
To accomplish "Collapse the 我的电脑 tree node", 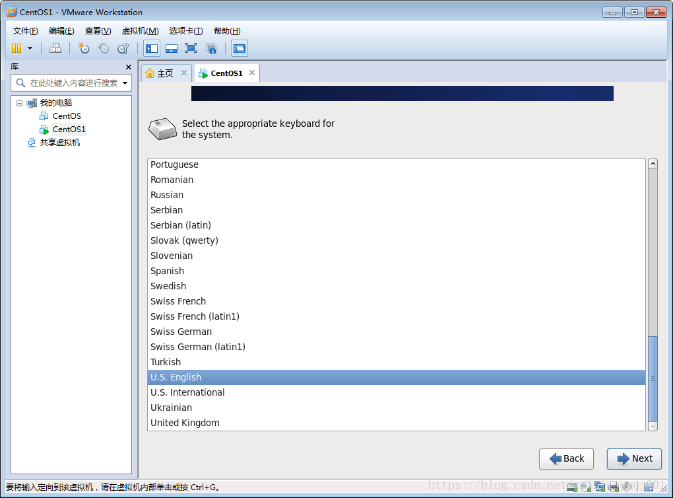I will pyautogui.click(x=19, y=103).
